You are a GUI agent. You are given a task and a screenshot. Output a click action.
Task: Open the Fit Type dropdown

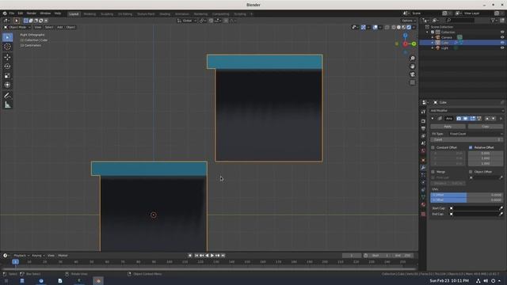pos(475,134)
